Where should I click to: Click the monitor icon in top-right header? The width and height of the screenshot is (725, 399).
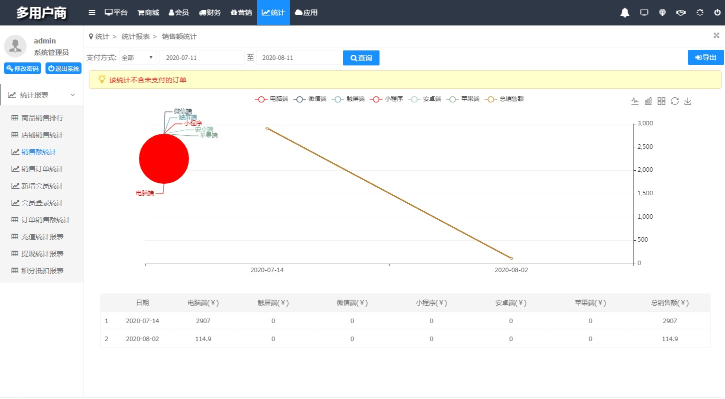644,12
